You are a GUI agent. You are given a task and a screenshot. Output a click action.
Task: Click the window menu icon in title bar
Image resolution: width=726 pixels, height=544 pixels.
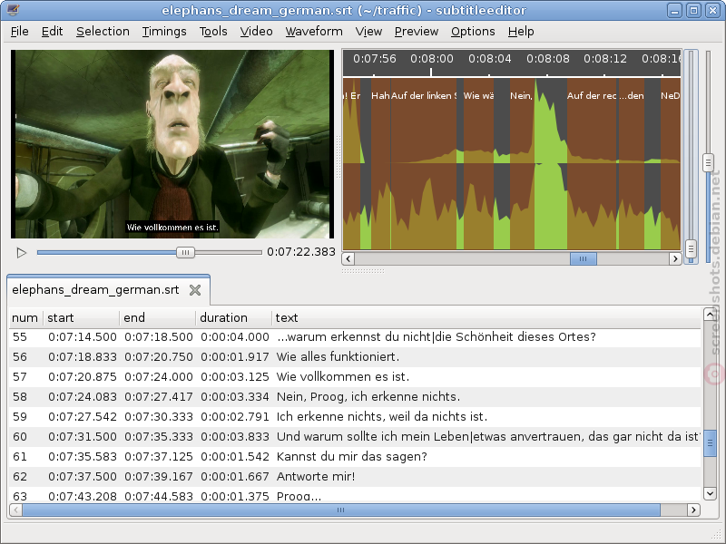pos(13,10)
